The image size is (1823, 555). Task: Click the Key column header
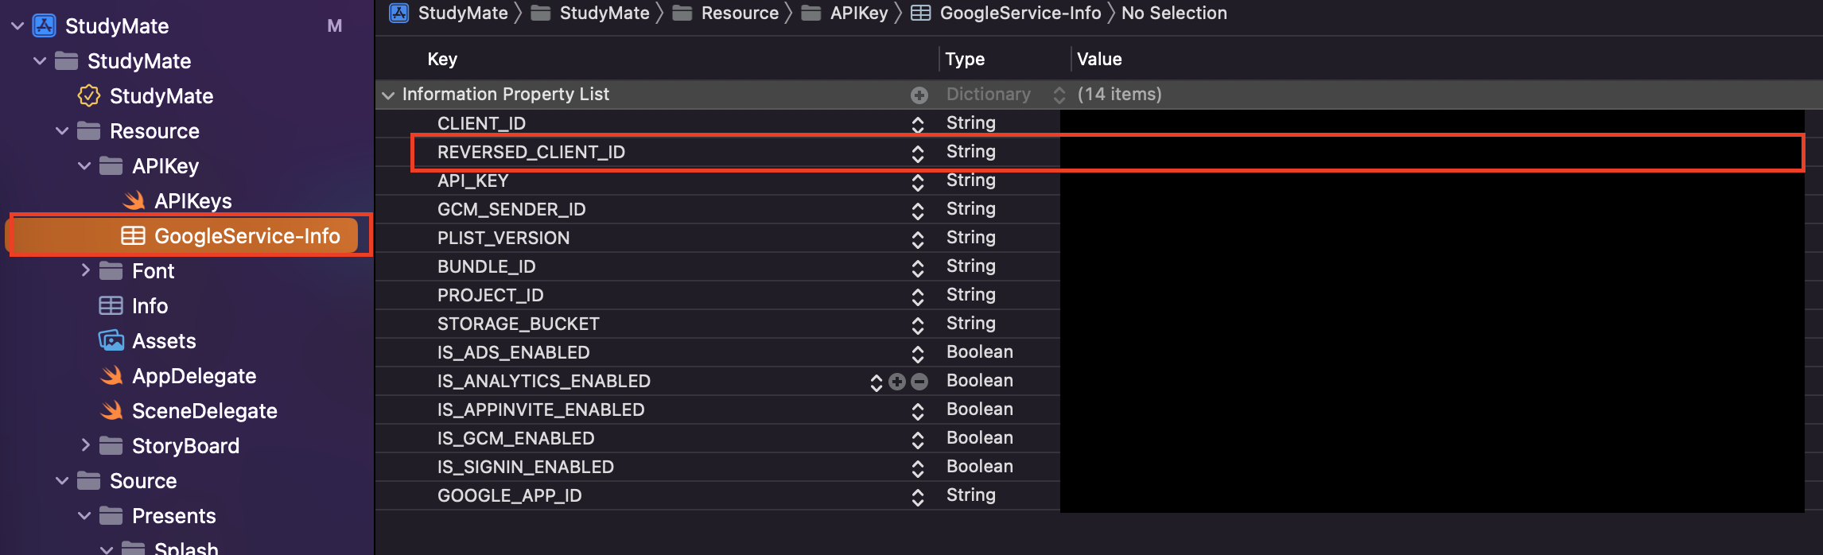click(442, 59)
